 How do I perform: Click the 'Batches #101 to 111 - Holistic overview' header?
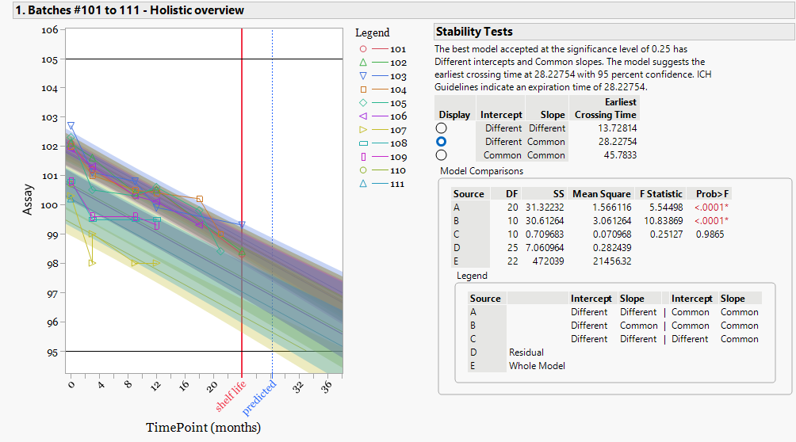tap(404, 10)
